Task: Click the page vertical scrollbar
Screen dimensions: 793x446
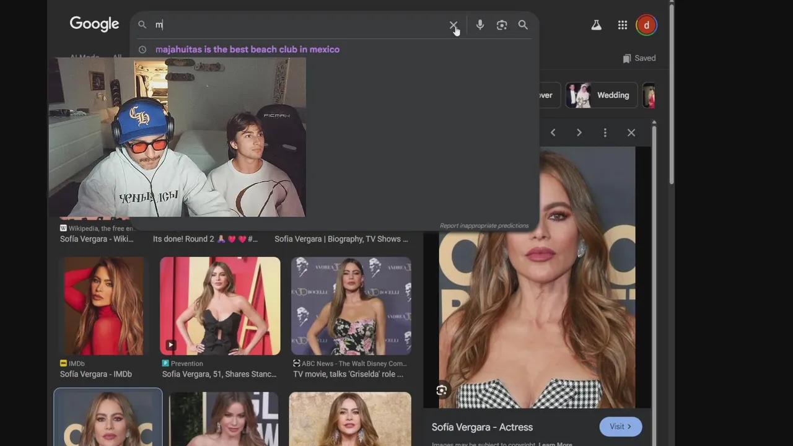Action: pos(672,93)
